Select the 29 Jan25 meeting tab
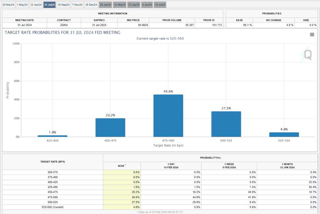Viewport: 320px width, 214px height. [105, 5]
